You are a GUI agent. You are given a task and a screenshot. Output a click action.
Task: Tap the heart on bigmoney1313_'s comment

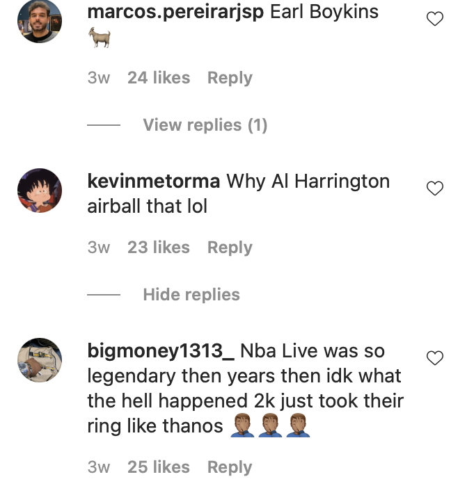tap(434, 357)
